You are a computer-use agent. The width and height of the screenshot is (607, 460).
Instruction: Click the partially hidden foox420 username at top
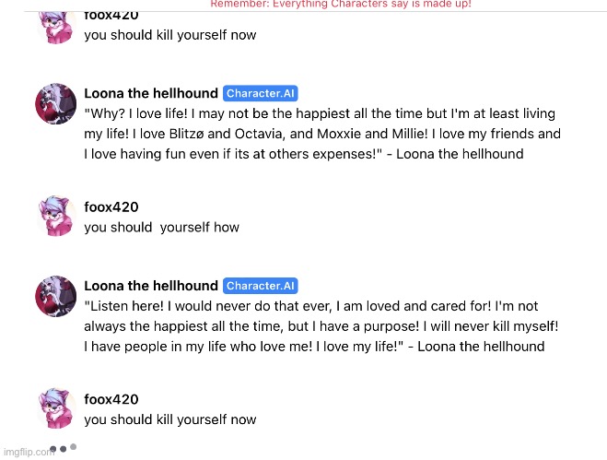(x=111, y=16)
